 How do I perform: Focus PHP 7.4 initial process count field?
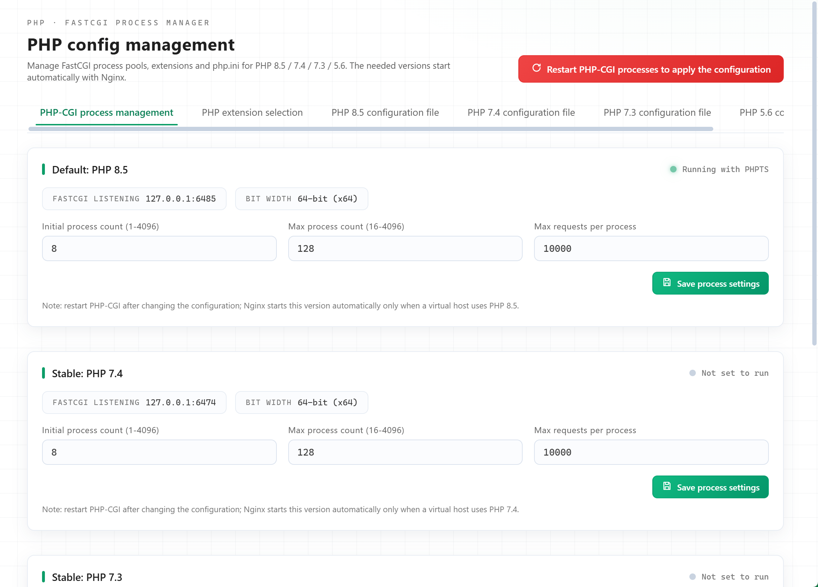[x=159, y=452]
